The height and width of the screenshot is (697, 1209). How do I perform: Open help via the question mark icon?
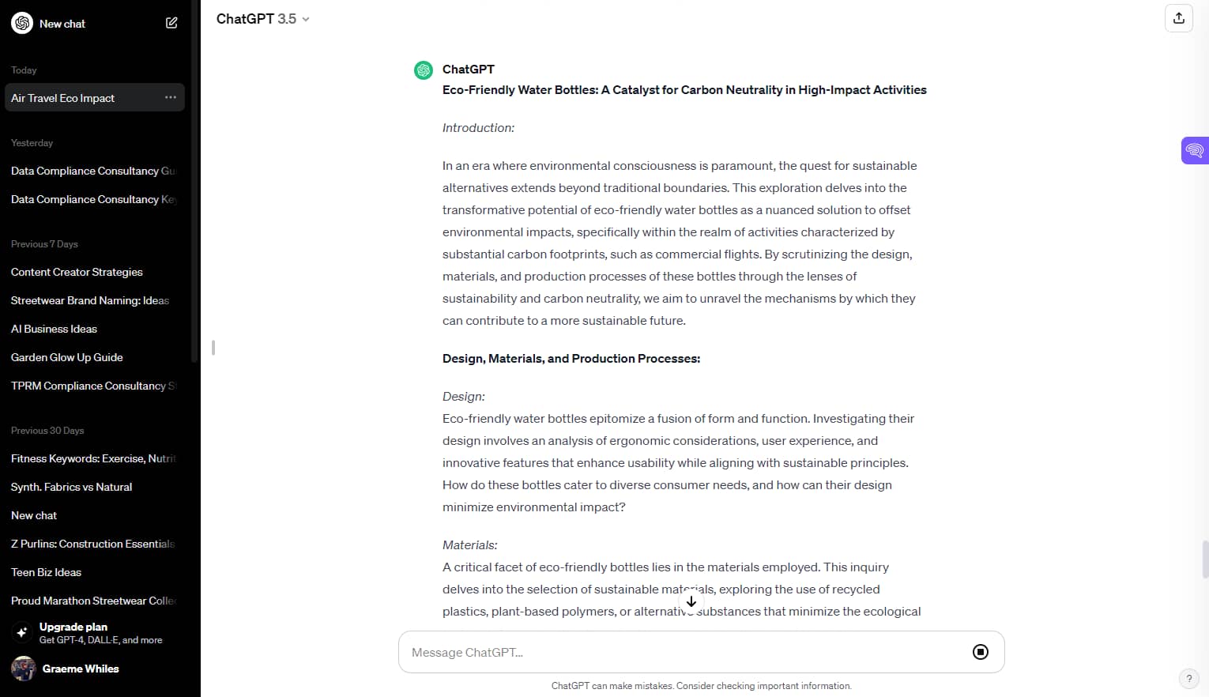[1189, 678]
